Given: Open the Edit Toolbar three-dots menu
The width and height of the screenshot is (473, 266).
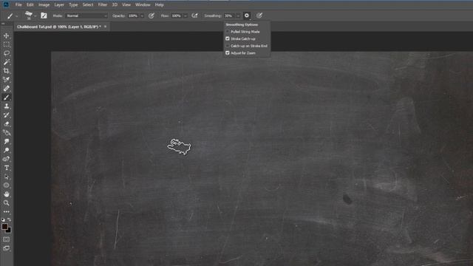Looking at the screenshot, I should click(x=7, y=212).
